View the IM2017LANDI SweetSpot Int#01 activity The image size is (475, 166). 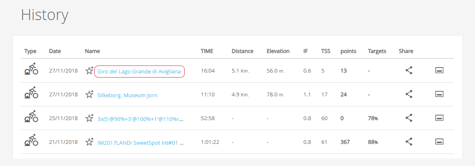[x=141, y=142]
